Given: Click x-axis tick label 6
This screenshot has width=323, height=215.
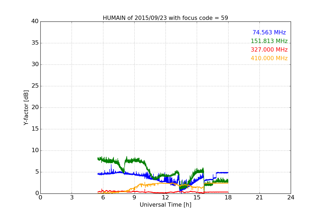Looking at the screenshot, I should [103, 198].
